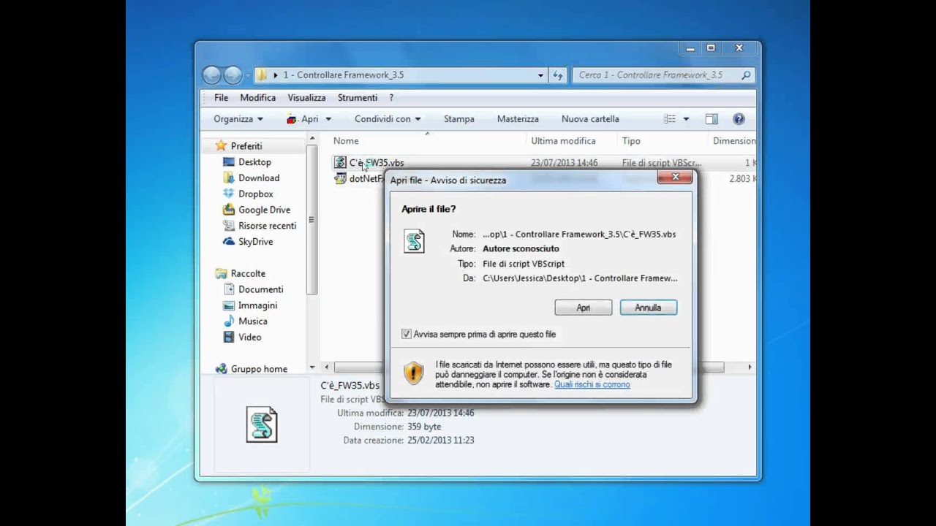Click the Apri toolbar button
Viewport: 936px width, 526px height.
303,119
